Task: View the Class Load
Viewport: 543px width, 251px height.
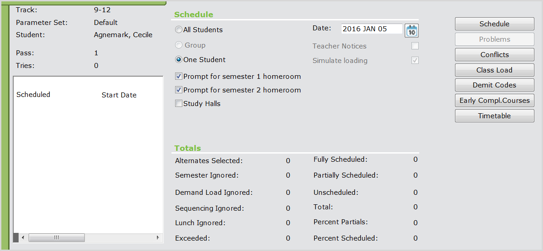Action: [494, 70]
